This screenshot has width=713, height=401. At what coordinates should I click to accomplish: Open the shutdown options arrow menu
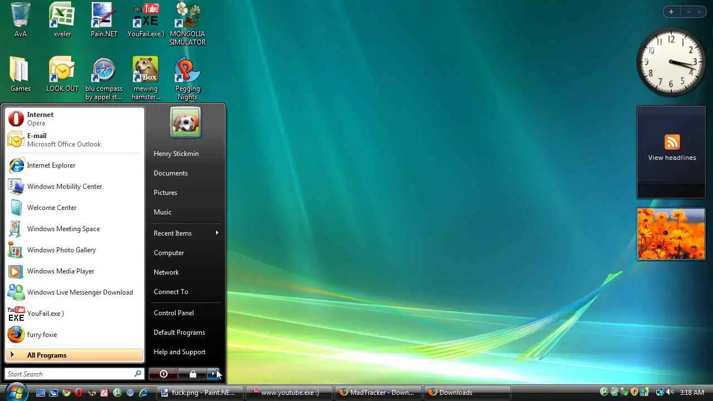[214, 374]
